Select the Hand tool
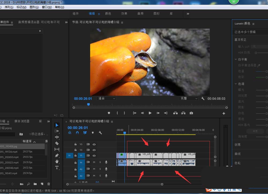Viewport: 268px width, 194px height. [x=57, y=162]
